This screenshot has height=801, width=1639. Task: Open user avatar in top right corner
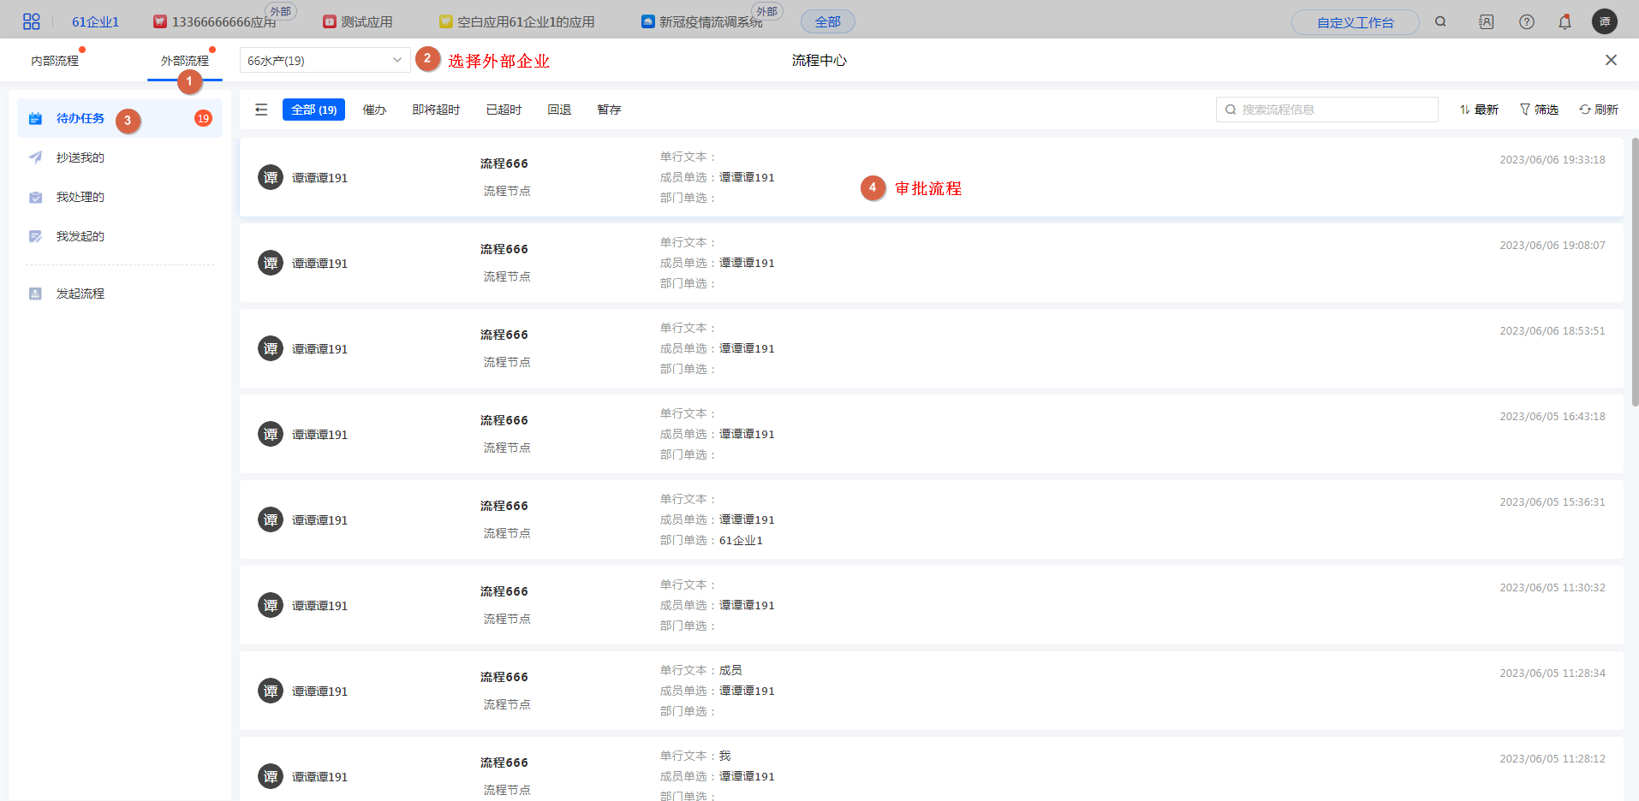pos(1604,21)
